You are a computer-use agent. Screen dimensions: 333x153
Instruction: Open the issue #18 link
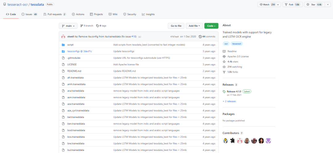134,36
